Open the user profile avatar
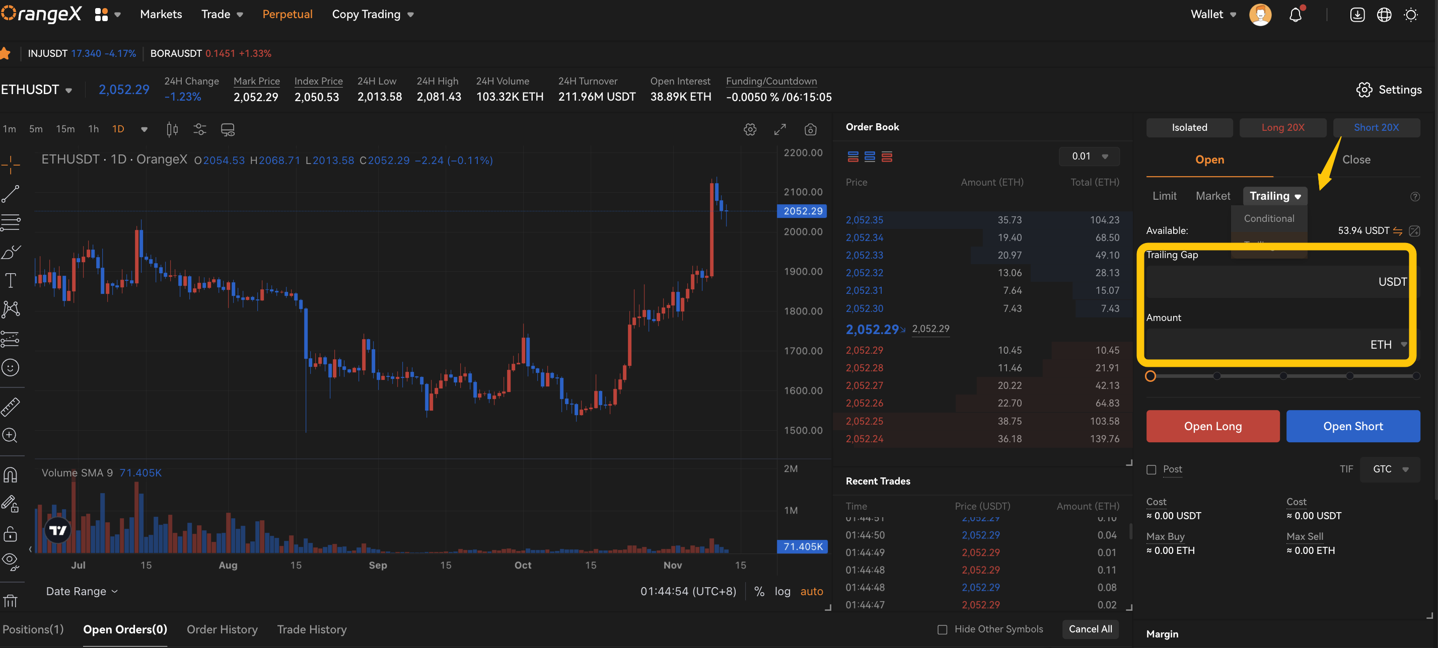The height and width of the screenshot is (648, 1438). (x=1260, y=15)
